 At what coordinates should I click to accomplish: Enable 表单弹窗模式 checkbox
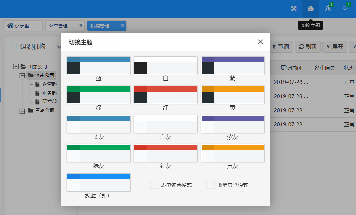[154, 185]
